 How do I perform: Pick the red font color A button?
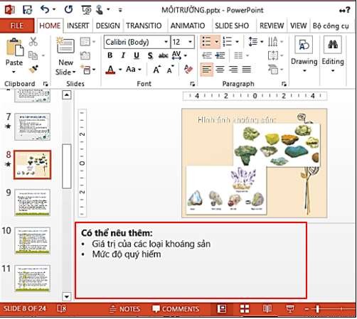click(x=110, y=70)
